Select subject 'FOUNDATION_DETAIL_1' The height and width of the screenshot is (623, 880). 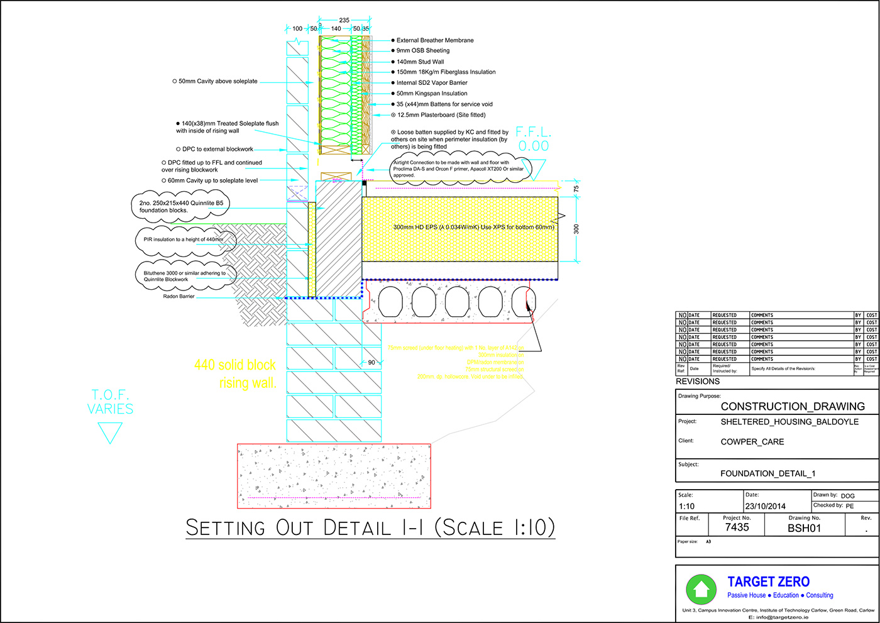click(x=767, y=474)
